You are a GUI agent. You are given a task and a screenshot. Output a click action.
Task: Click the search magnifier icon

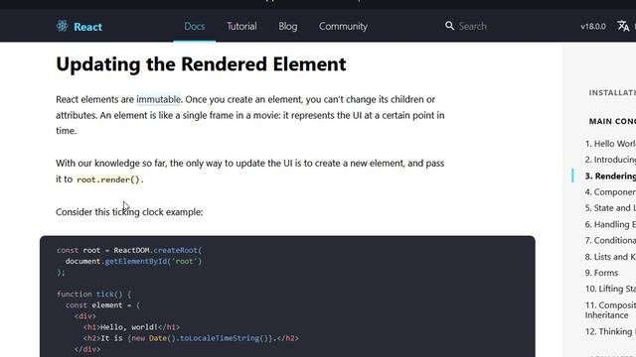[449, 26]
